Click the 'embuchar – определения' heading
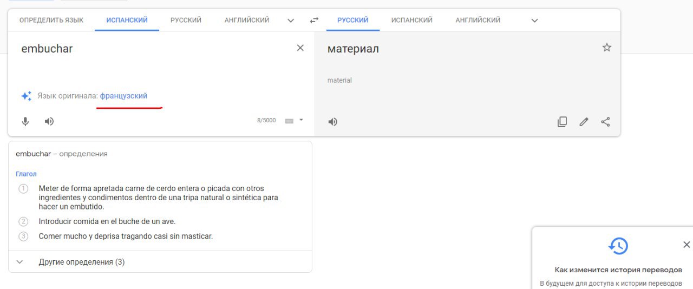 click(x=62, y=154)
